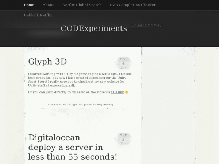Click the CODExperiments site title
This screenshot has height=164, width=219.
(94, 28)
